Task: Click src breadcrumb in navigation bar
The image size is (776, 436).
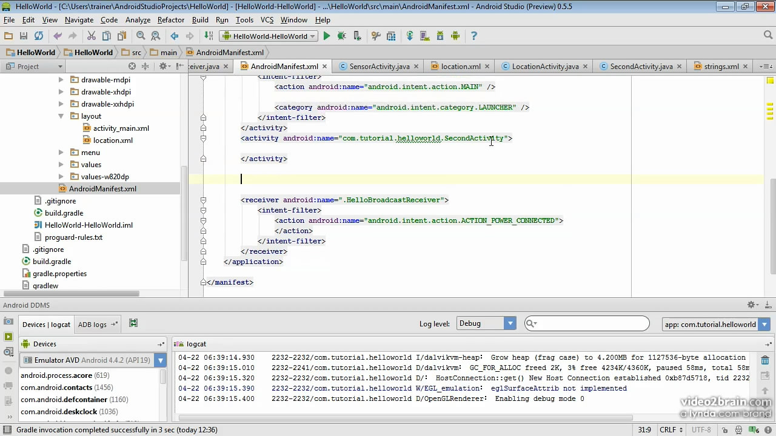Action: pyautogui.click(x=132, y=52)
